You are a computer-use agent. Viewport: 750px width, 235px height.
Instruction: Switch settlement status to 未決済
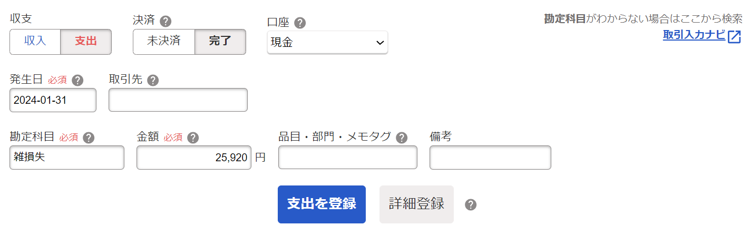[164, 42]
